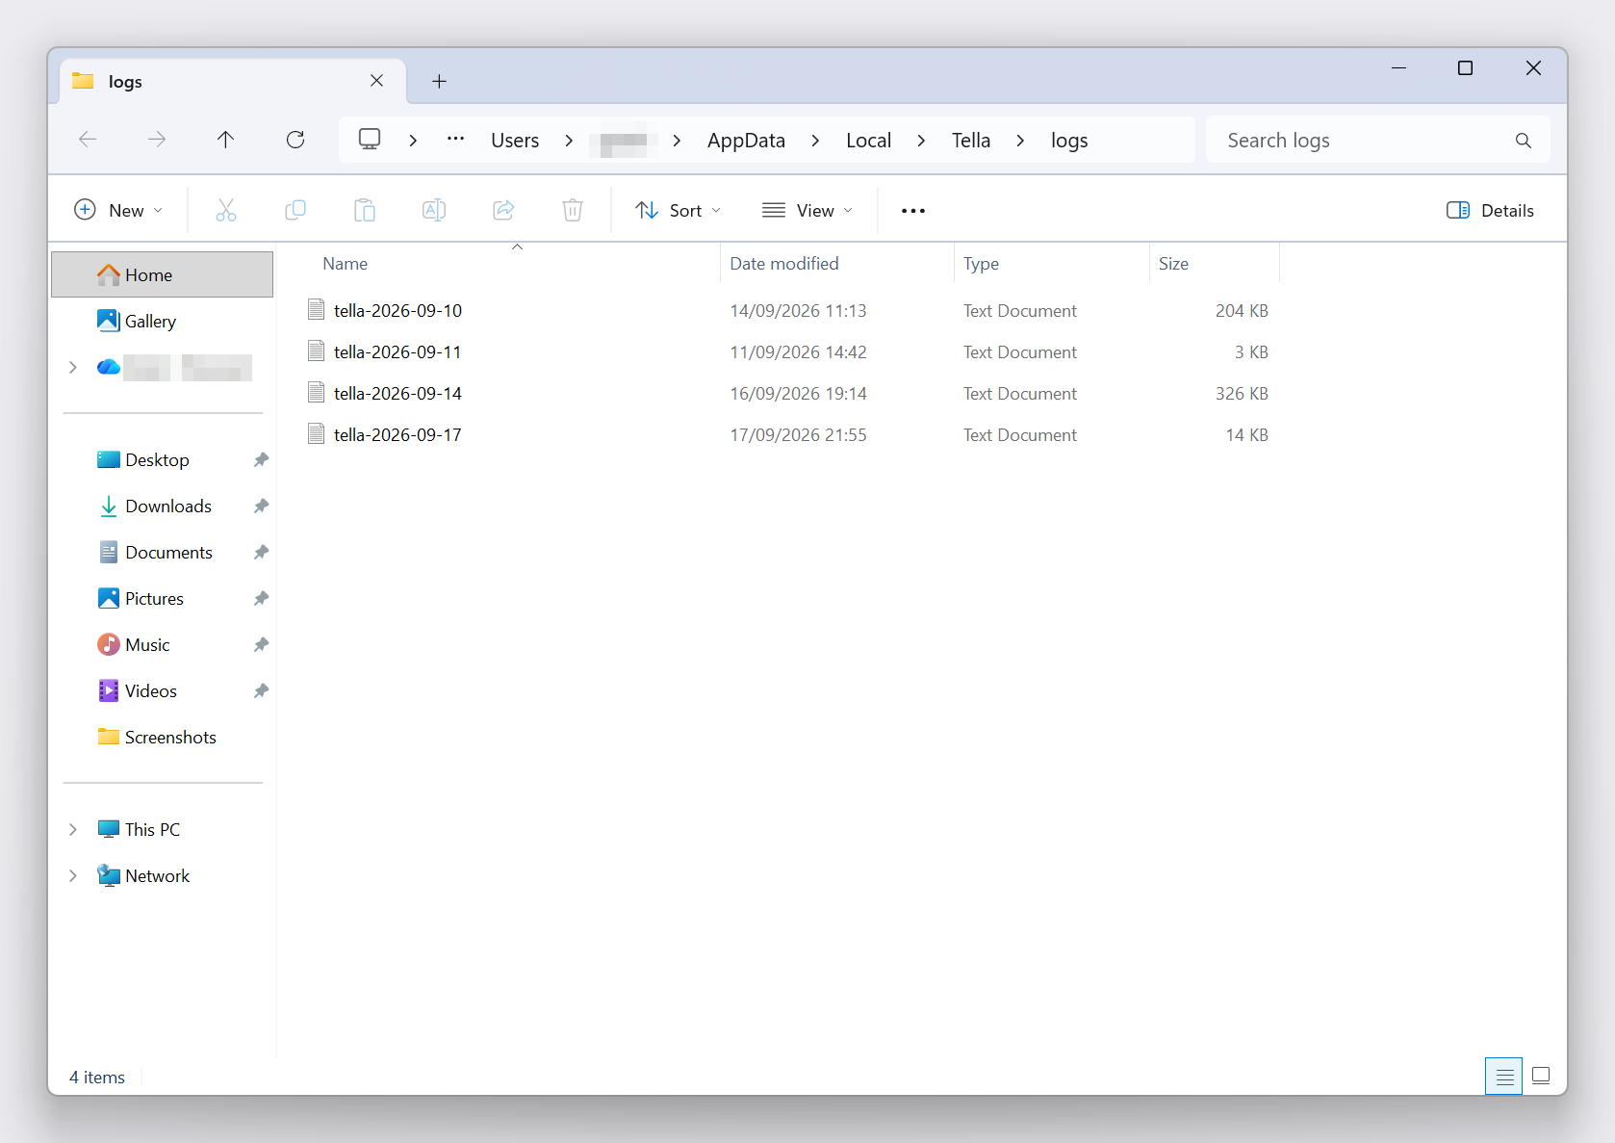Expand Network in navigation pane
This screenshot has height=1143, width=1615.
(73, 876)
